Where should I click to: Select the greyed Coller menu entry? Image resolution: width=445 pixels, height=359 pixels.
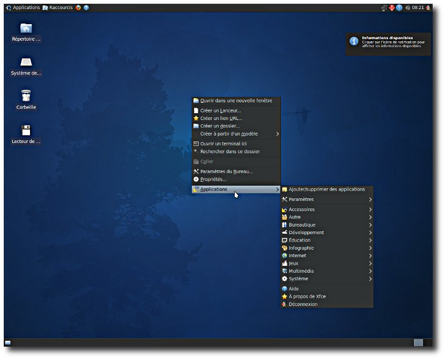click(236, 162)
